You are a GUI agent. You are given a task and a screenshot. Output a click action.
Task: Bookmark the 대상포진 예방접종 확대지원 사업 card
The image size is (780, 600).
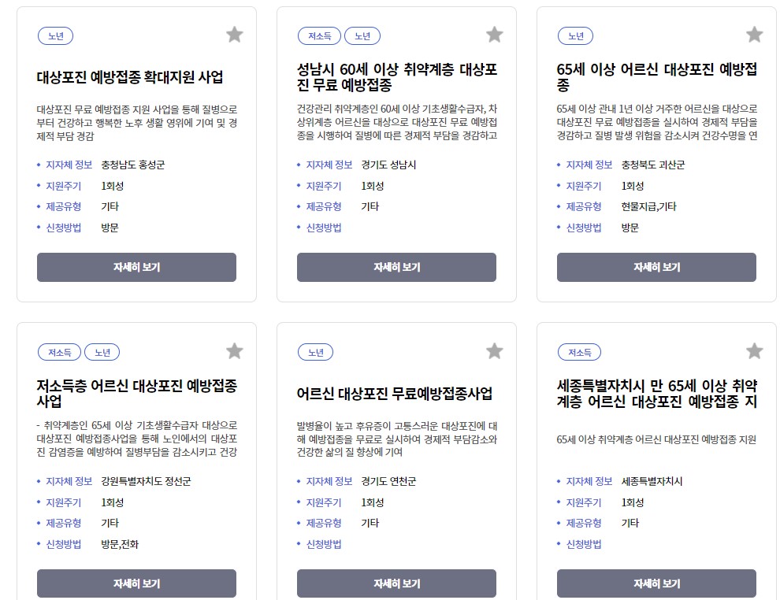tap(234, 34)
